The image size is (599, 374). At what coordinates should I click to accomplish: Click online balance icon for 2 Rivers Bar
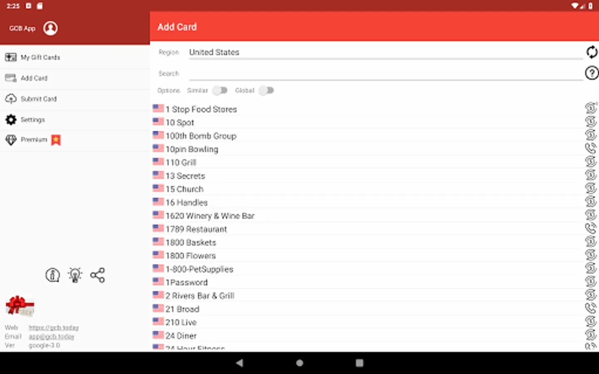[x=591, y=295]
